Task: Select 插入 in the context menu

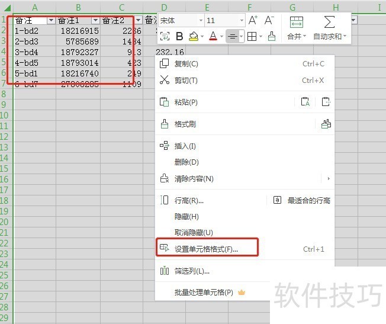Action: (185, 146)
